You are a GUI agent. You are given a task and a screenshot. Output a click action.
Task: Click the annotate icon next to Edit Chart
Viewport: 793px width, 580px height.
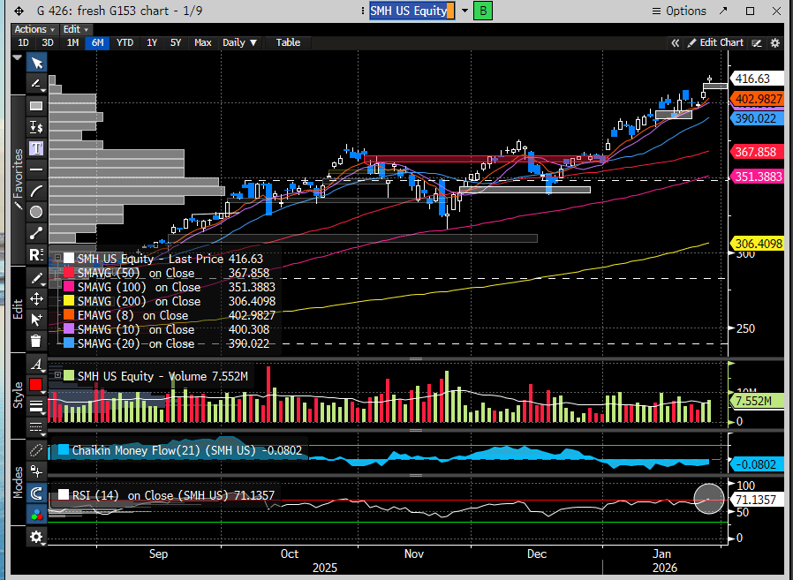coord(757,43)
